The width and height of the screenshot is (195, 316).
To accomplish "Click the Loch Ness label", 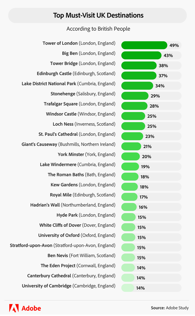I will tap(84, 124).
